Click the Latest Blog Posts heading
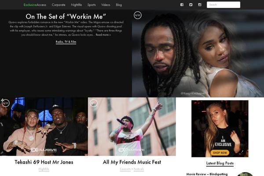 tap(220, 163)
